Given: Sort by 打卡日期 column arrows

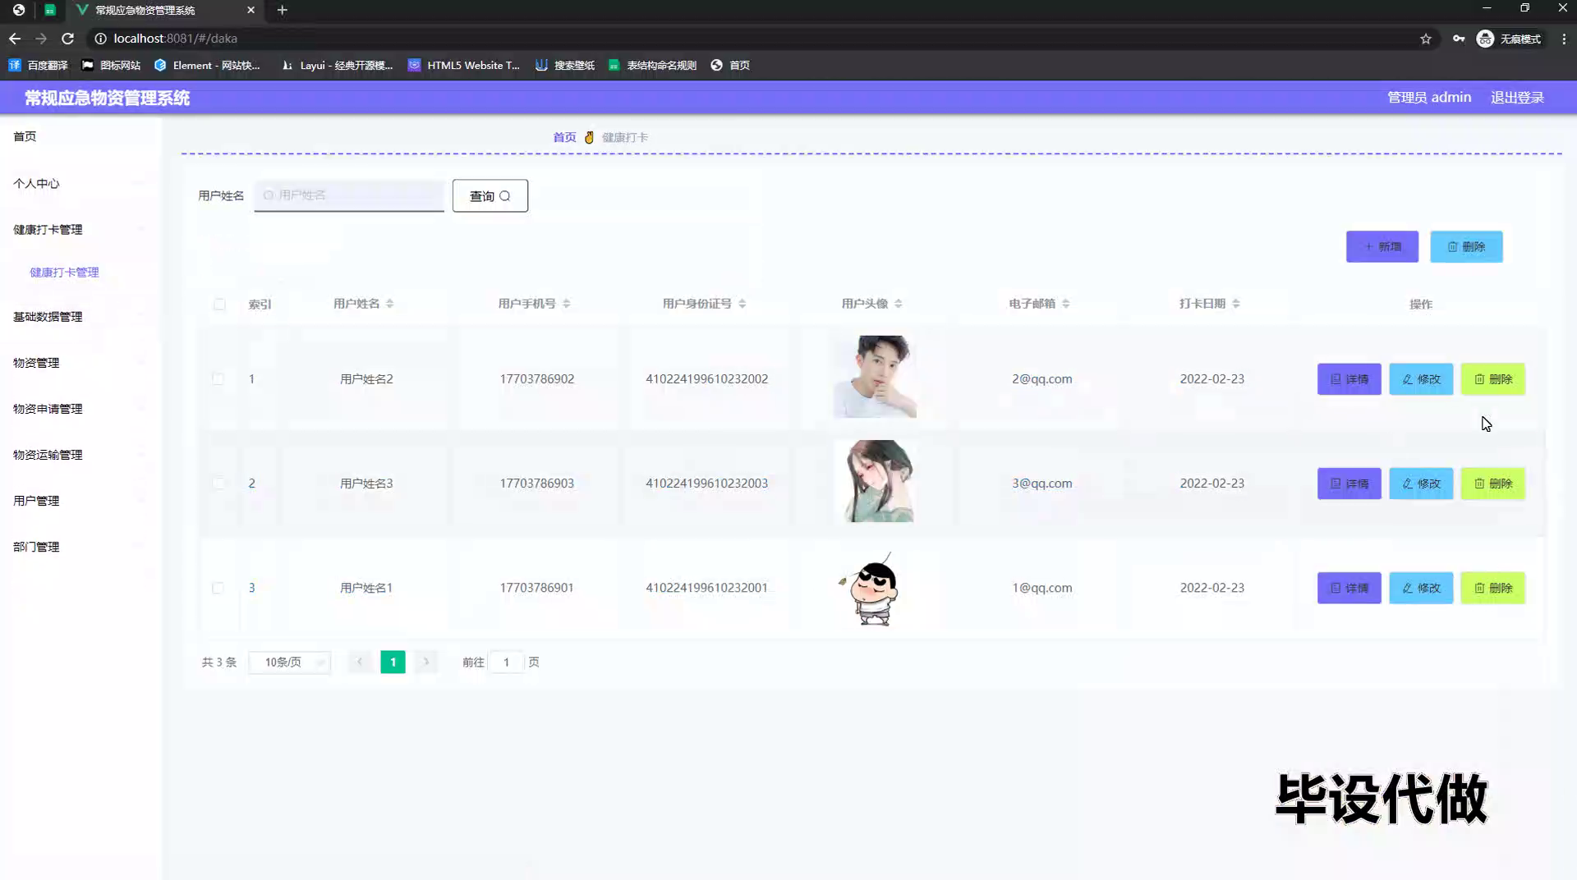Looking at the screenshot, I should (x=1236, y=304).
